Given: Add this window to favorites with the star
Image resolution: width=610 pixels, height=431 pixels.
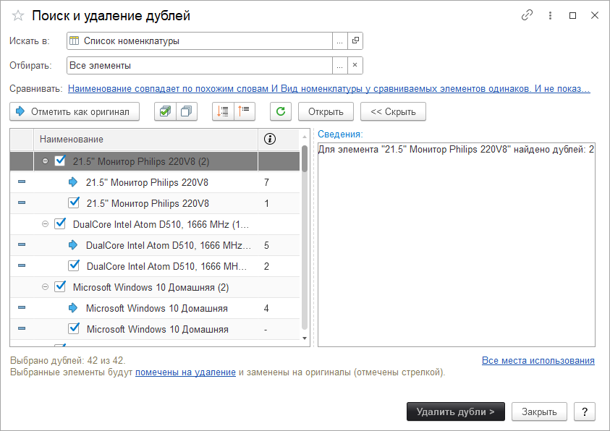Looking at the screenshot, I should pyautogui.click(x=18, y=16).
